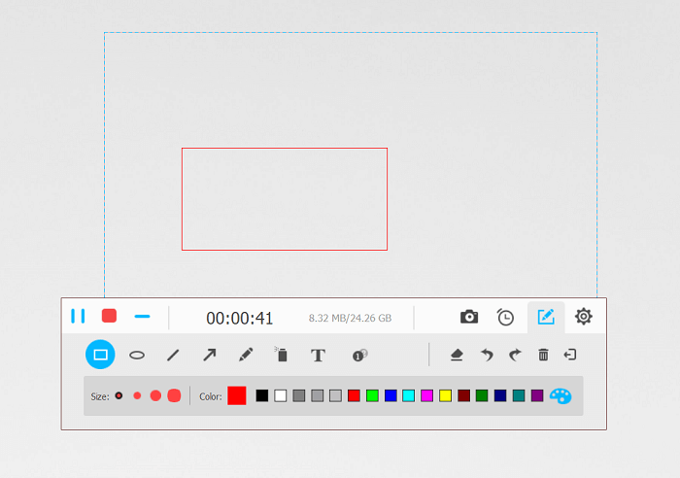Screen dimensions: 680x478
Task: Exit the drawing panel
Action: click(570, 355)
